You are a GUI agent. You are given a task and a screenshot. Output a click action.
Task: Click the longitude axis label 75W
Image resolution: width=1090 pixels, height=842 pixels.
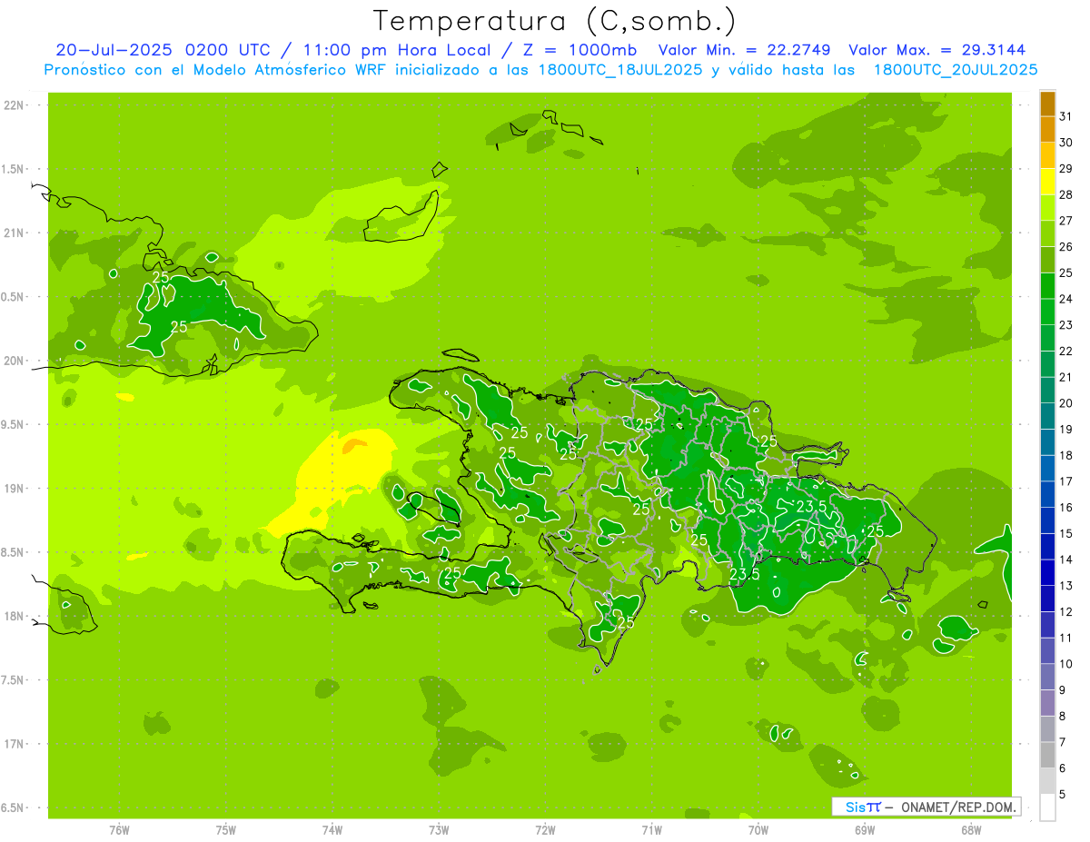click(226, 830)
